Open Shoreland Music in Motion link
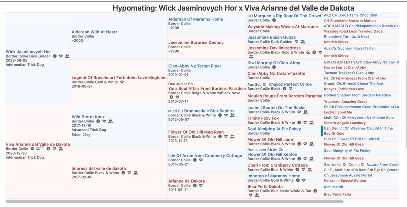 pyautogui.click(x=353, y=21)
